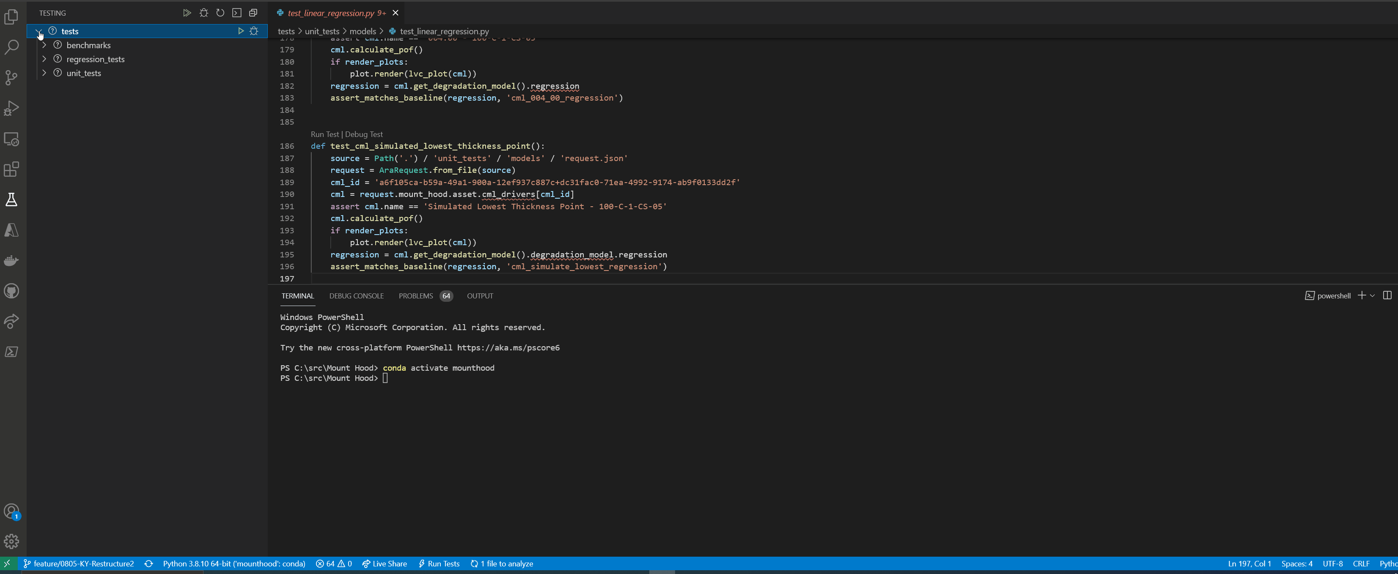Open the Run and Debug view
This screenshot has height=574, width=1398.
[11, 108]
